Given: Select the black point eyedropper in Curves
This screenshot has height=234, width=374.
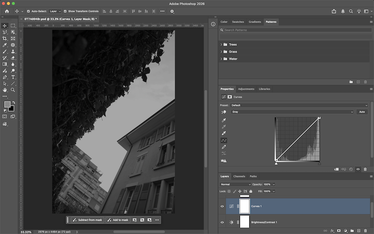Looking at the screenshot, I should (224, 120).
